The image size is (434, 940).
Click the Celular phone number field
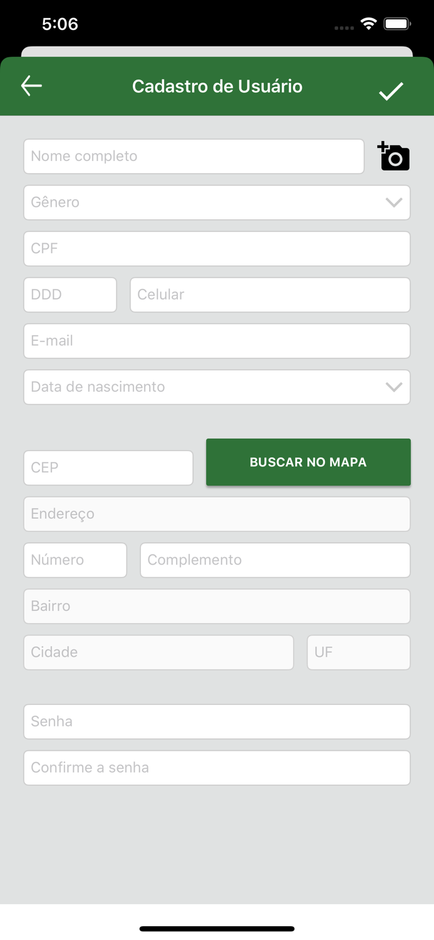(270, 295)
